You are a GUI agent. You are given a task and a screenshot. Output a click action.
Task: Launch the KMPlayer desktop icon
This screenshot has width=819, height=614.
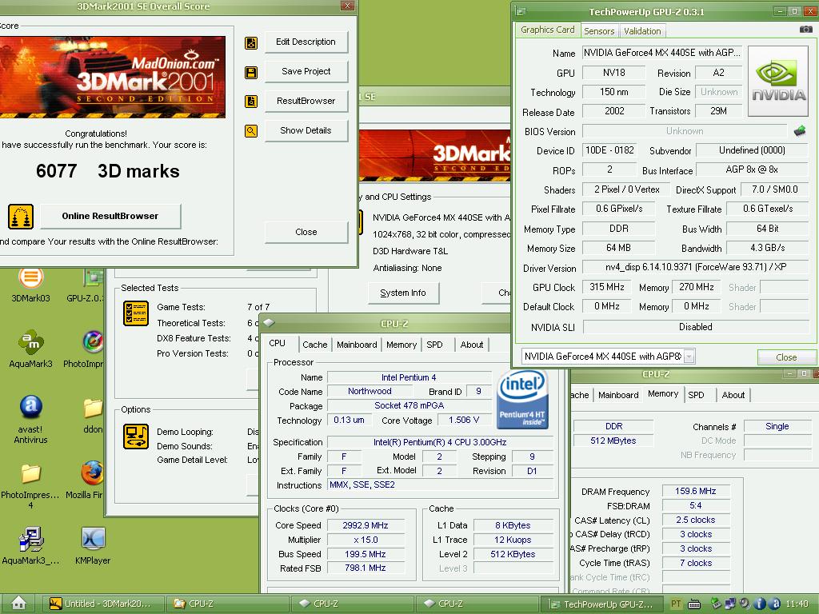point(93,539)
